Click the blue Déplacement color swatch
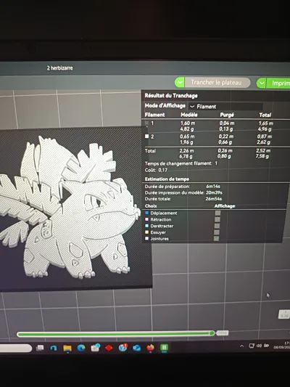This screenshot has height=387, width=290. coord(147,213)
